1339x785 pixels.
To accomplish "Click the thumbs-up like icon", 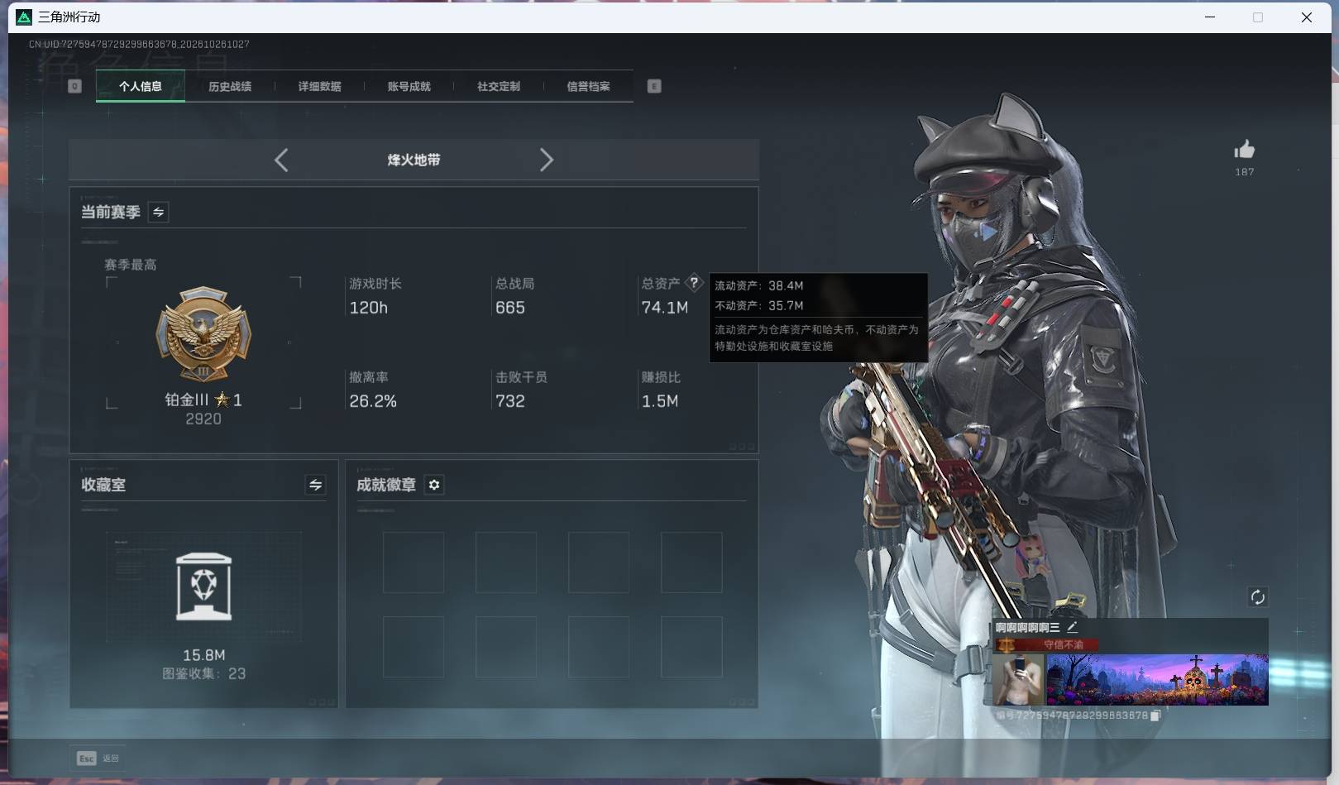I will click(1244, 149).
